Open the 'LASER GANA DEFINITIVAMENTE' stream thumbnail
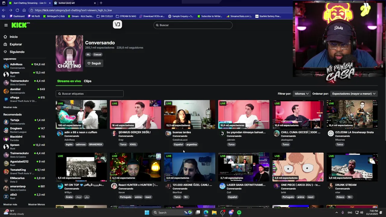The height and width of the screenshot is (217, 386). click(x=244, y=167)
